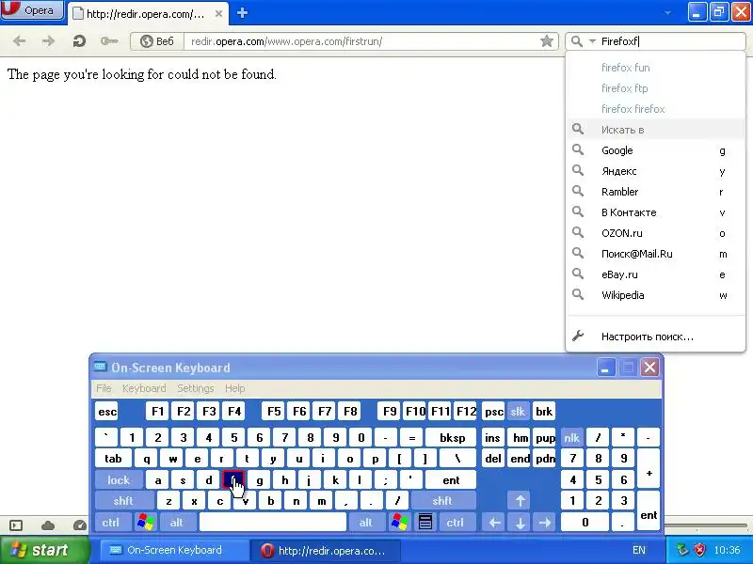Open On-Screen Keyboard File menu
The height and width of the screenshot is (564, 753).
point(104,388)
